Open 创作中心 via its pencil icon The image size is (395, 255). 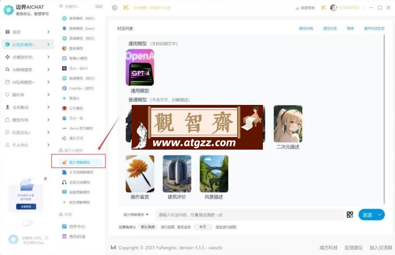pos(64,227)
